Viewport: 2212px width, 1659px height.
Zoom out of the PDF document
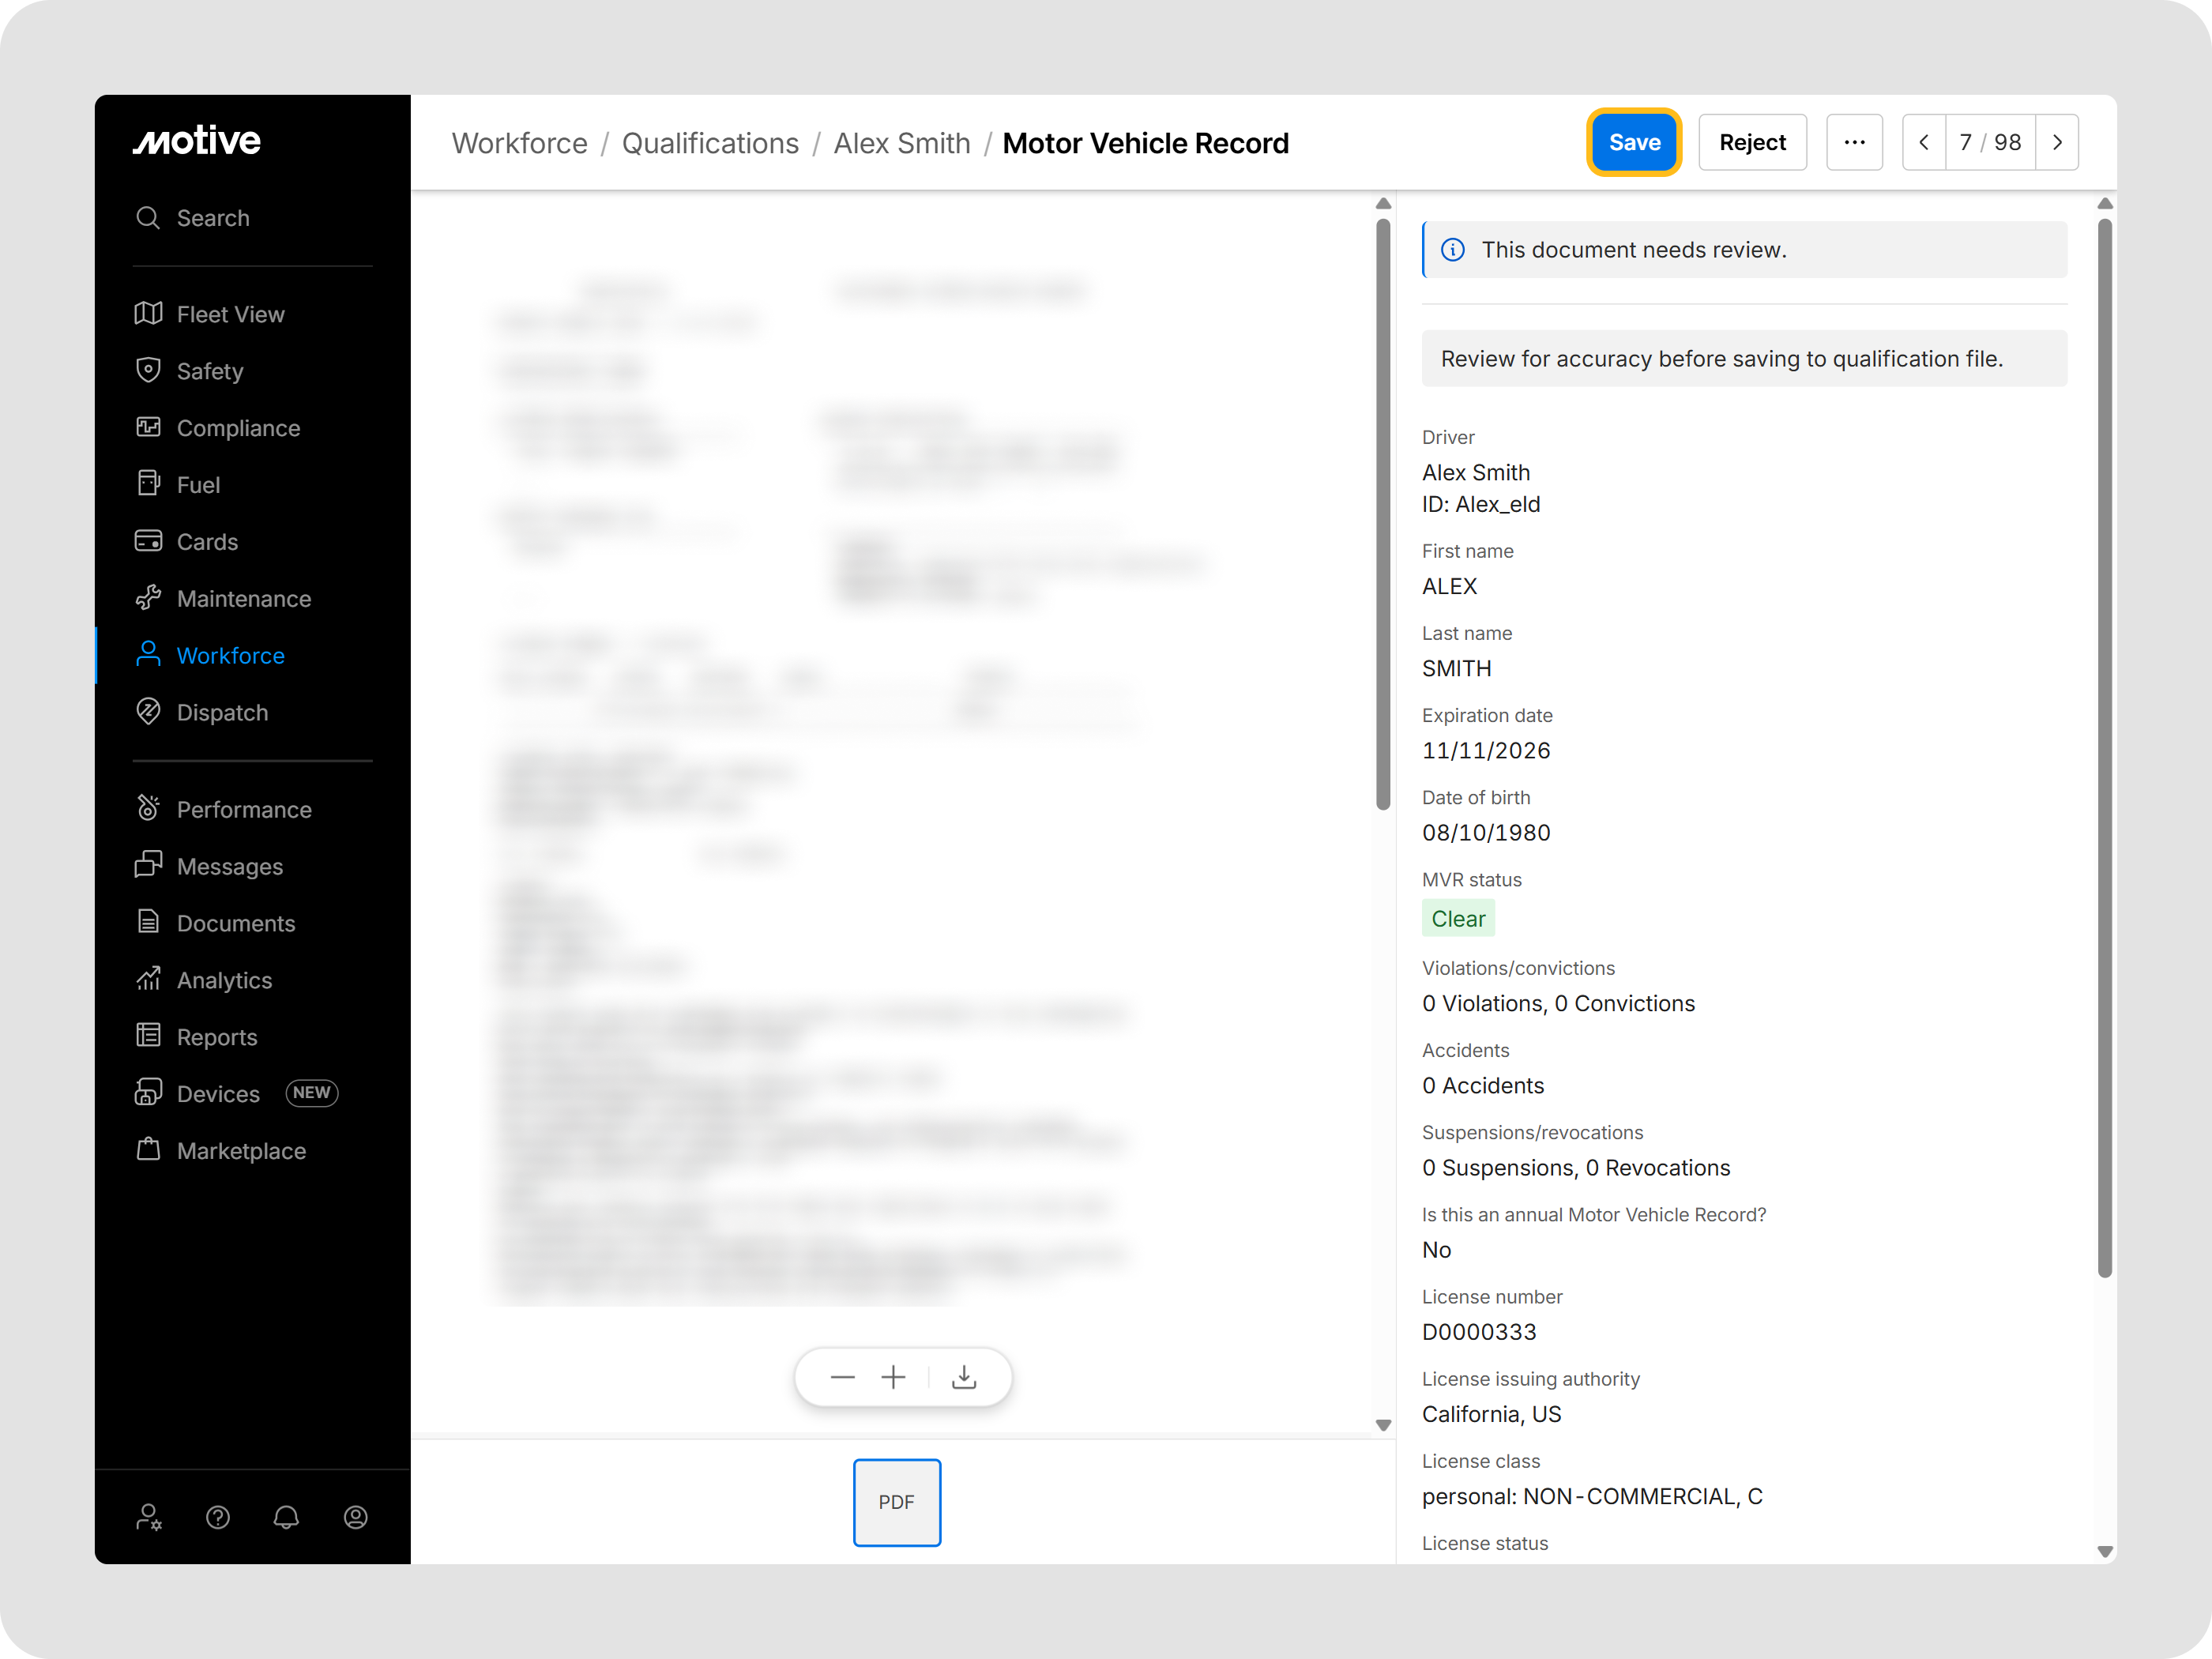[x=842, y=1377]
